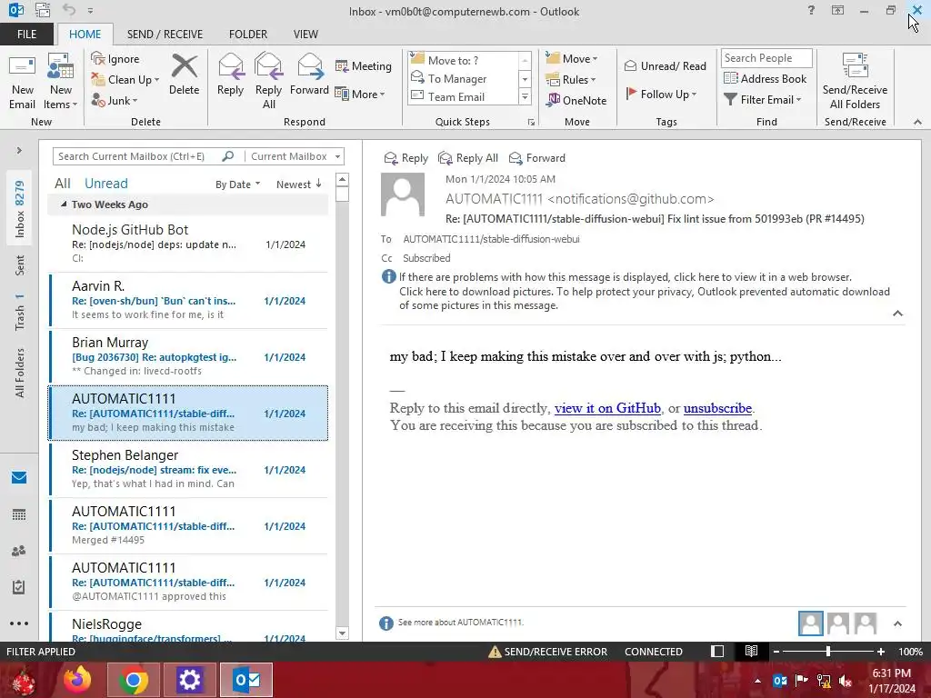Open the Address Book
Viewport: 931px width, 698px height.
point(765,78)
